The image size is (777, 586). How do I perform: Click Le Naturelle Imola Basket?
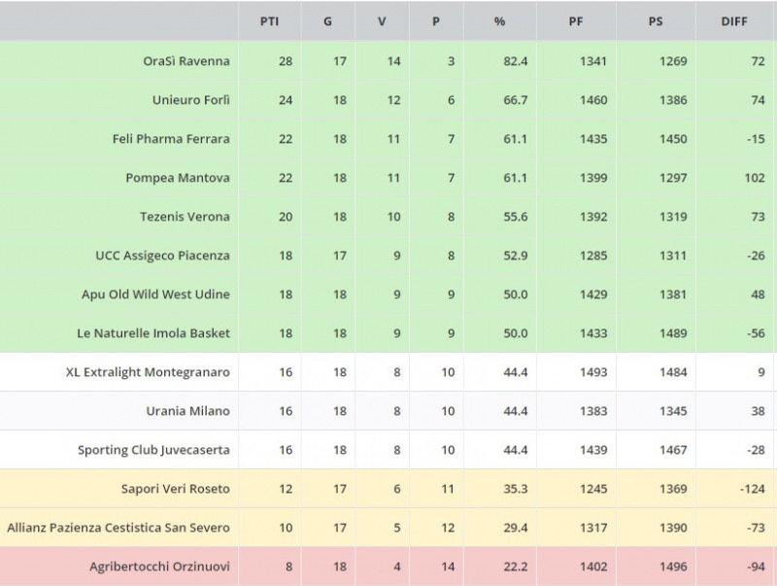153,333
